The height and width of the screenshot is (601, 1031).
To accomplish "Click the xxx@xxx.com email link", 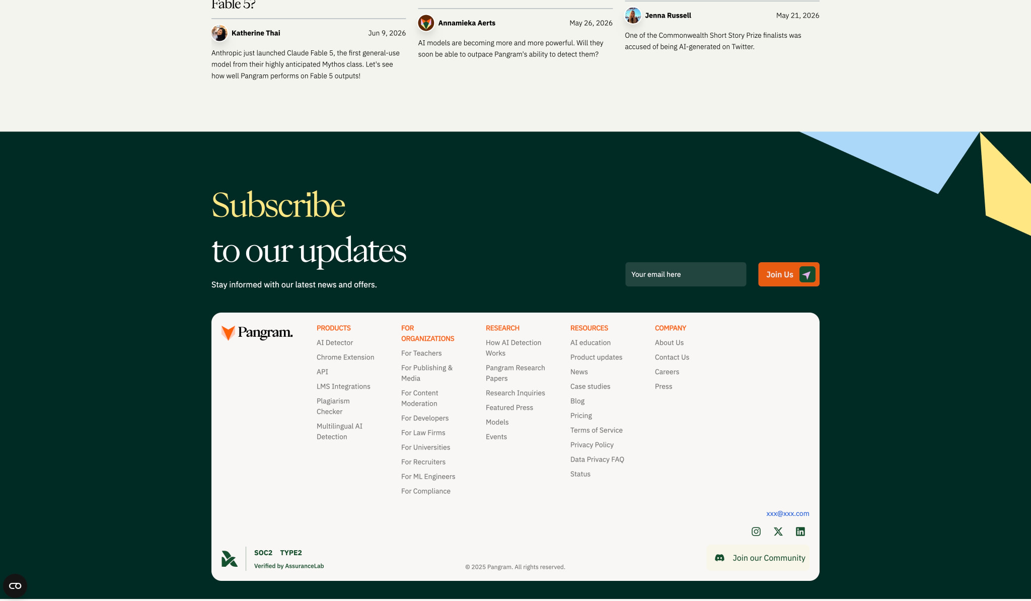I will [x=788, y=513].
